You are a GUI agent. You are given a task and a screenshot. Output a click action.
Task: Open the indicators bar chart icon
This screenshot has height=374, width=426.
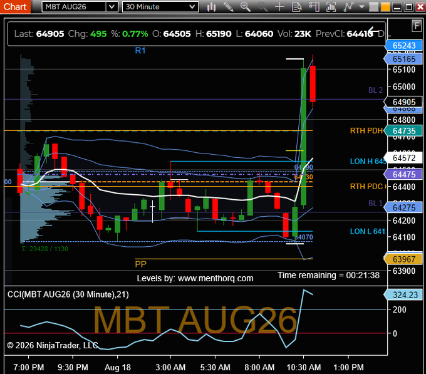pos(331,7)
